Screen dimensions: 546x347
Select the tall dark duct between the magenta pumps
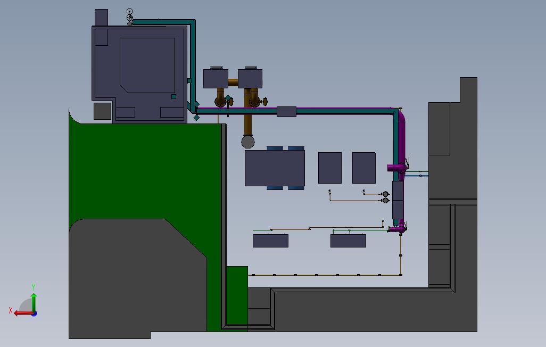[x=398, y=200]
